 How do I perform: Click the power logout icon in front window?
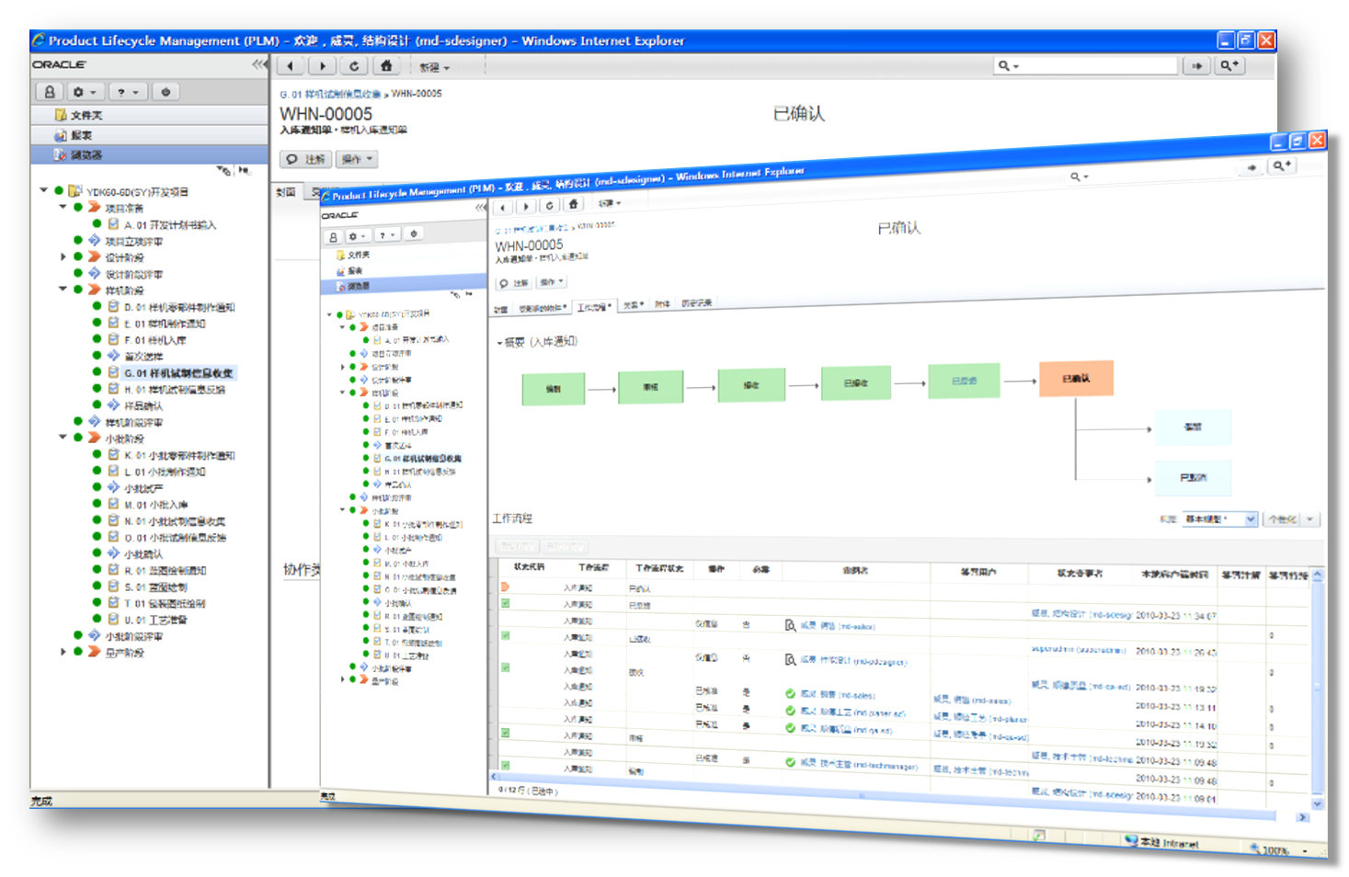(414, 233)
